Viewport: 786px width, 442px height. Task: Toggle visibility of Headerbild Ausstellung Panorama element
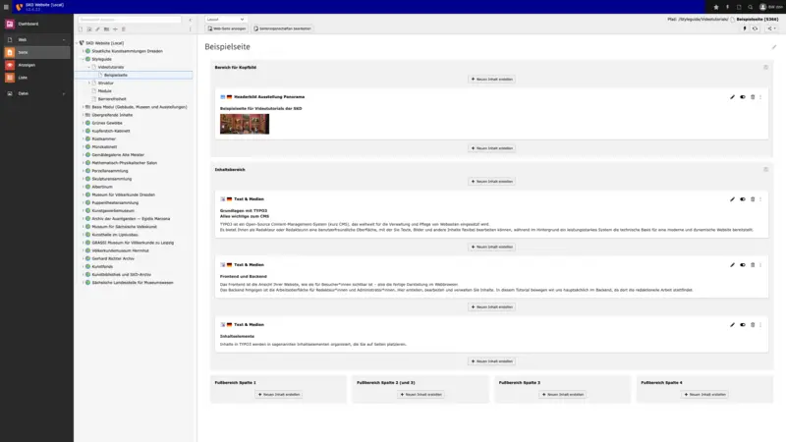742,97
